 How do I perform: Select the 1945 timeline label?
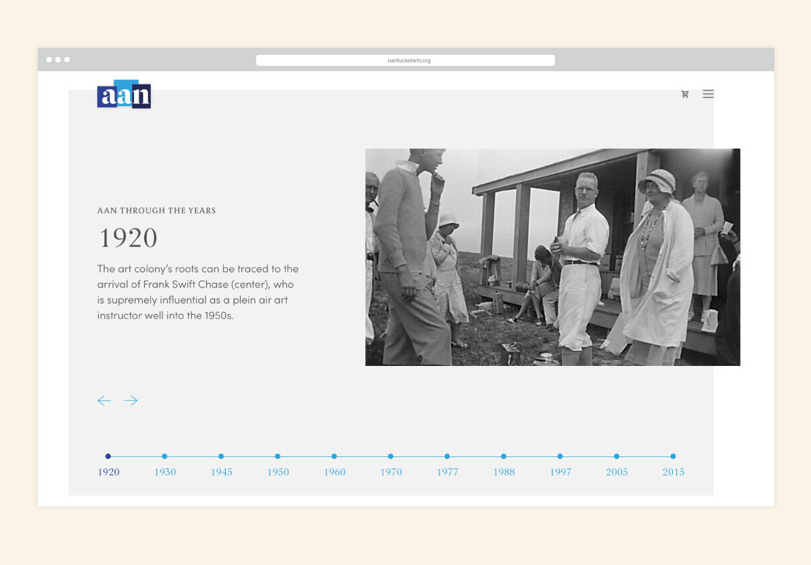221,472
